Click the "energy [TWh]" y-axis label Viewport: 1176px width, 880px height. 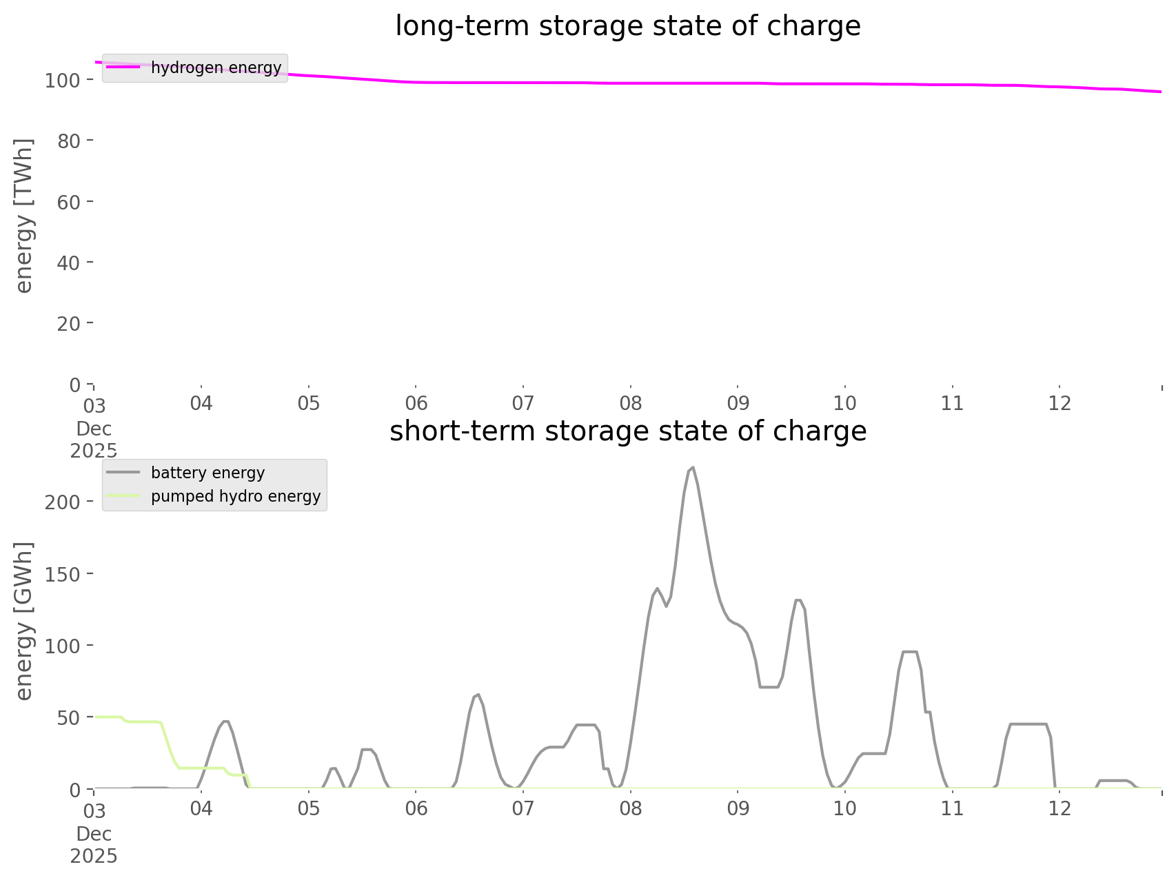[24, 216]
